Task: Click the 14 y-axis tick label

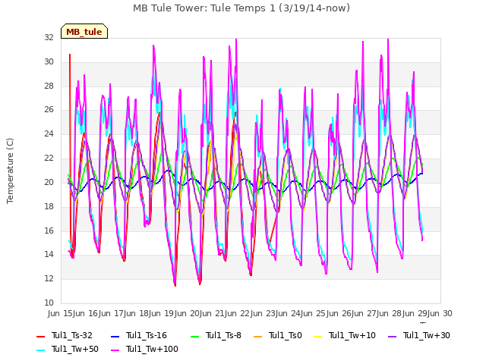Action: 49,255
